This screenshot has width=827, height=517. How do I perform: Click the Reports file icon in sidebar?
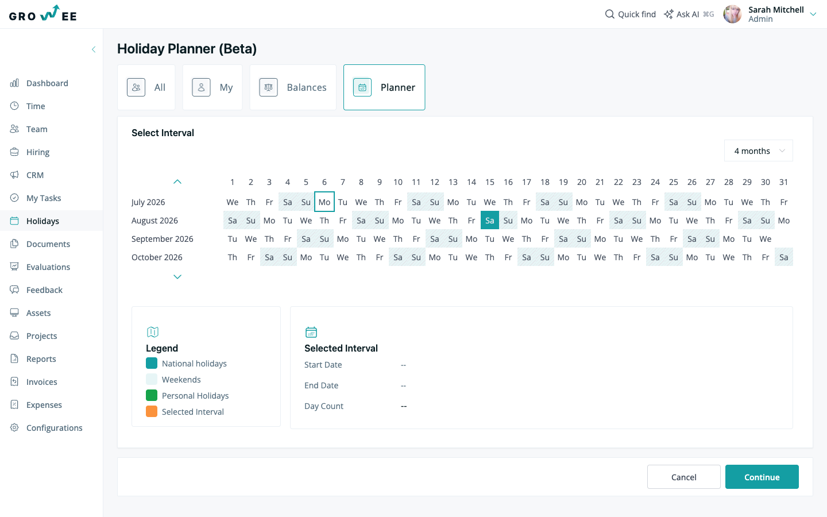pos(14,359)
